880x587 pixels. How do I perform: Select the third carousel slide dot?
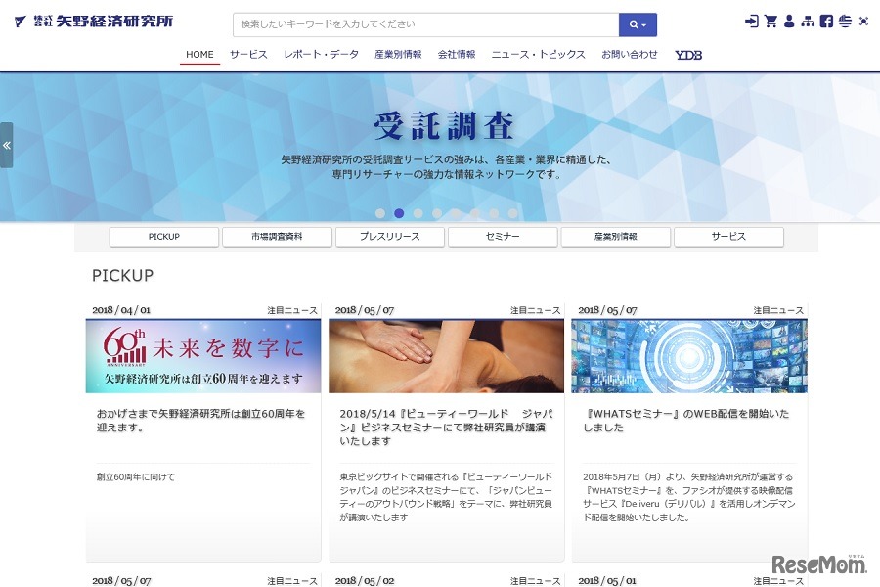tap(418, 213)
